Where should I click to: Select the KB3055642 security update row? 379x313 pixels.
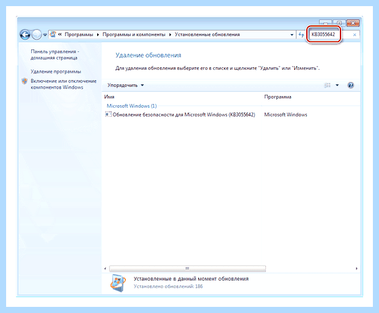coord(206,114)
